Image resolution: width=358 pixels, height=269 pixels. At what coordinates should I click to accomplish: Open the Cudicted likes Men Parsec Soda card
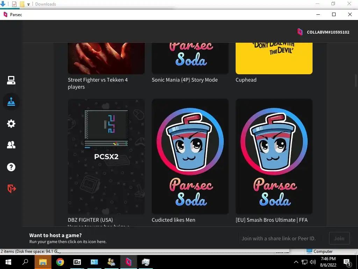tap(190, 157)
